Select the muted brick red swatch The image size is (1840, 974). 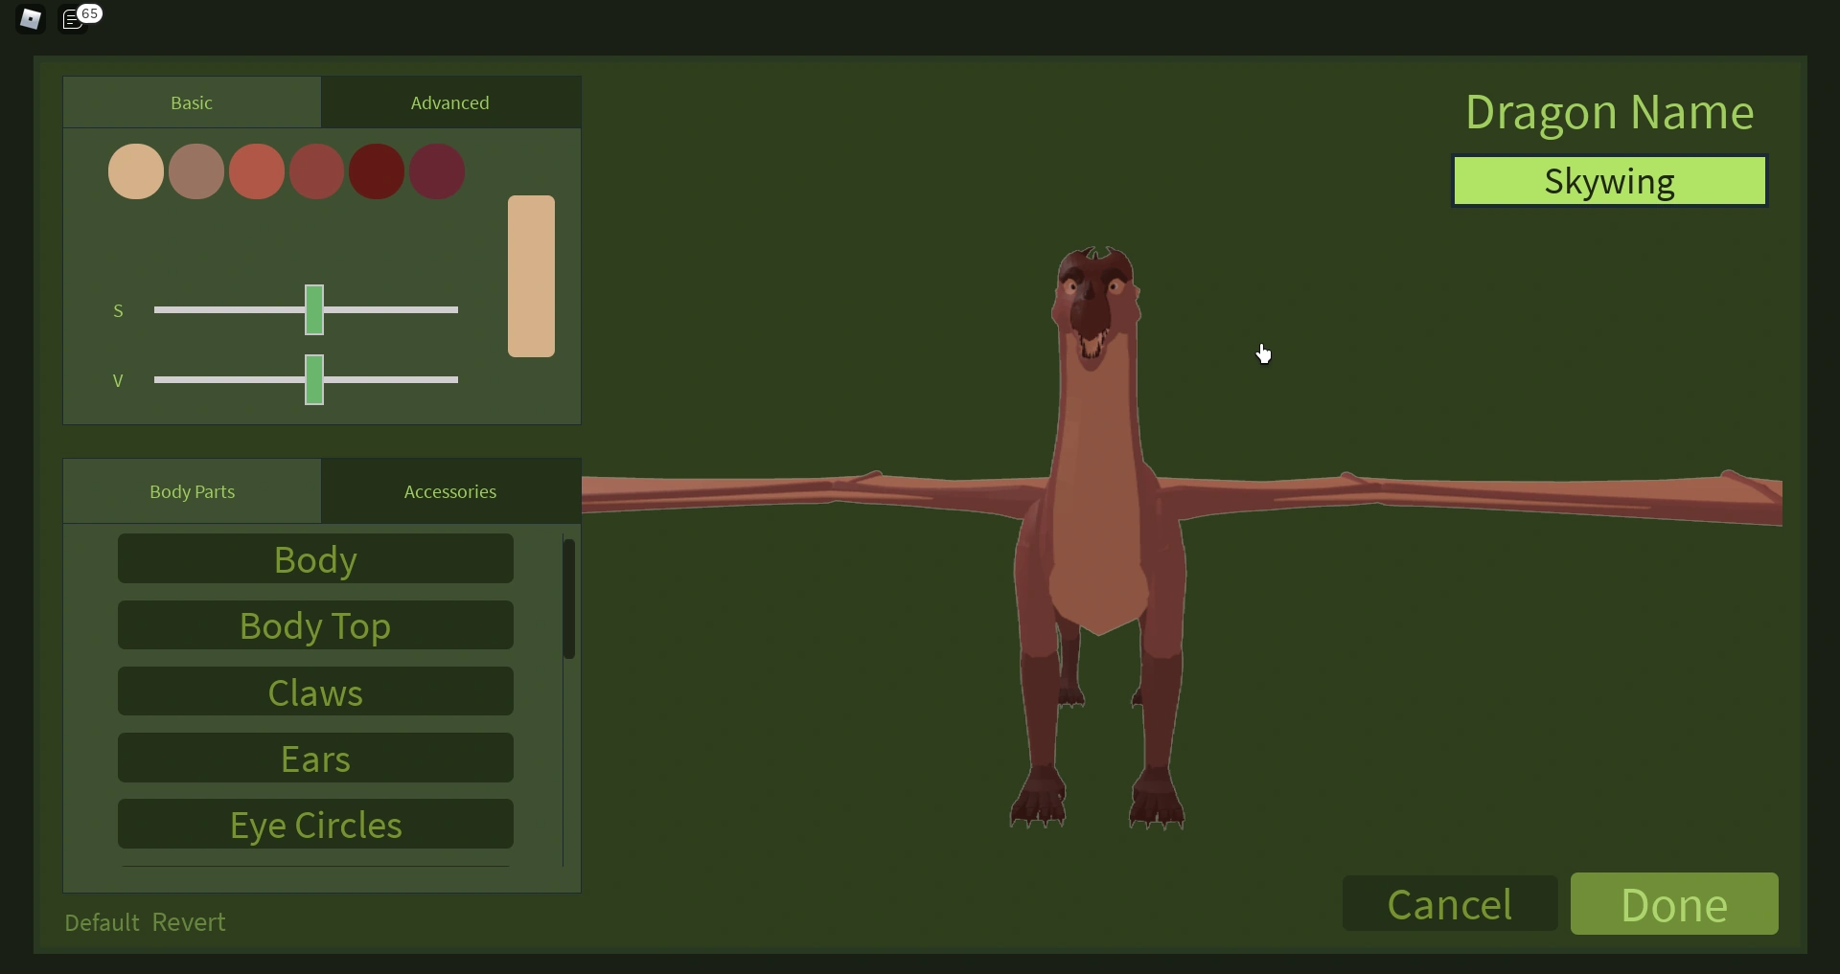coord(317,171)
